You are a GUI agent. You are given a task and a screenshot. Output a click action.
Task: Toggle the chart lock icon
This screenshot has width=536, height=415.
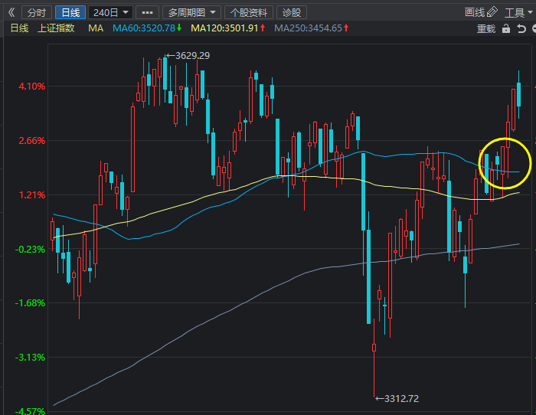(x=506, y=29)
